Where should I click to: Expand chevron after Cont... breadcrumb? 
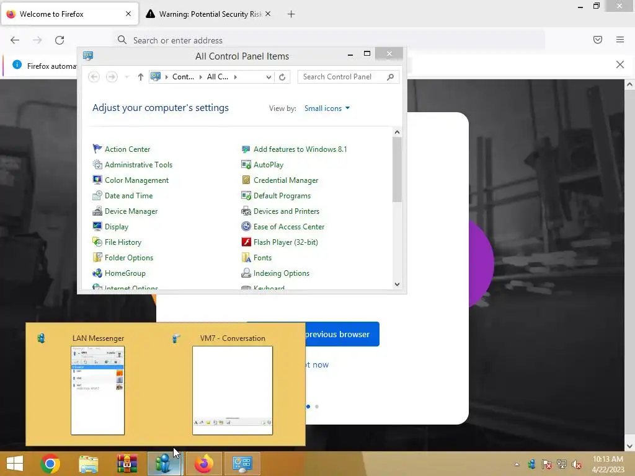[200, 77]
